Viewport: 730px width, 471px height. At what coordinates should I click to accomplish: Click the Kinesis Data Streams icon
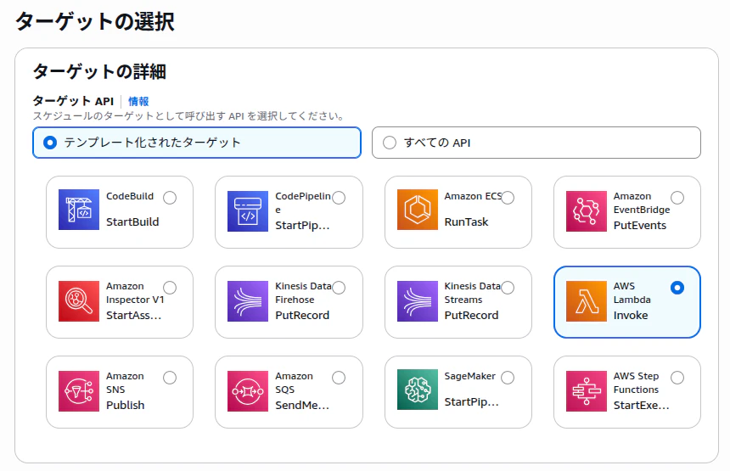(417, 301)
